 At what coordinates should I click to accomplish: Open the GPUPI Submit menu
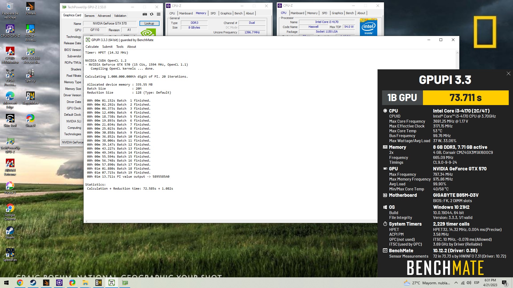coord(107,47)
